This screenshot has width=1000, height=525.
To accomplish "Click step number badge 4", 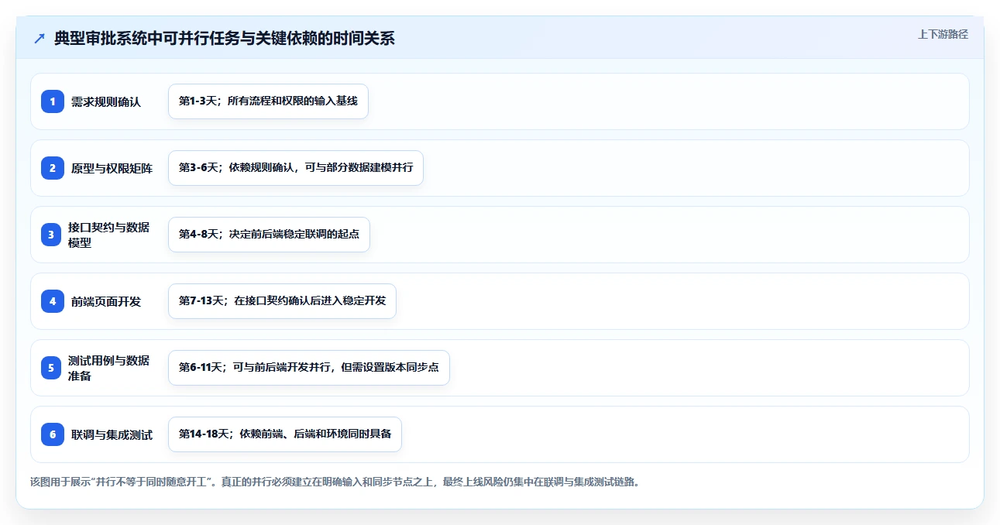I will pos(53,301).
